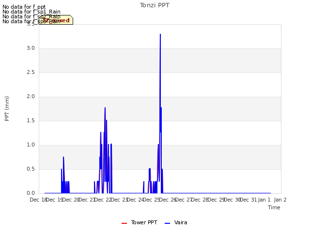Image resolution: width=310 pixels, height=232 pixels.
Task: Click the PPT (mm) y-axis label
Action: pos(7,109)
